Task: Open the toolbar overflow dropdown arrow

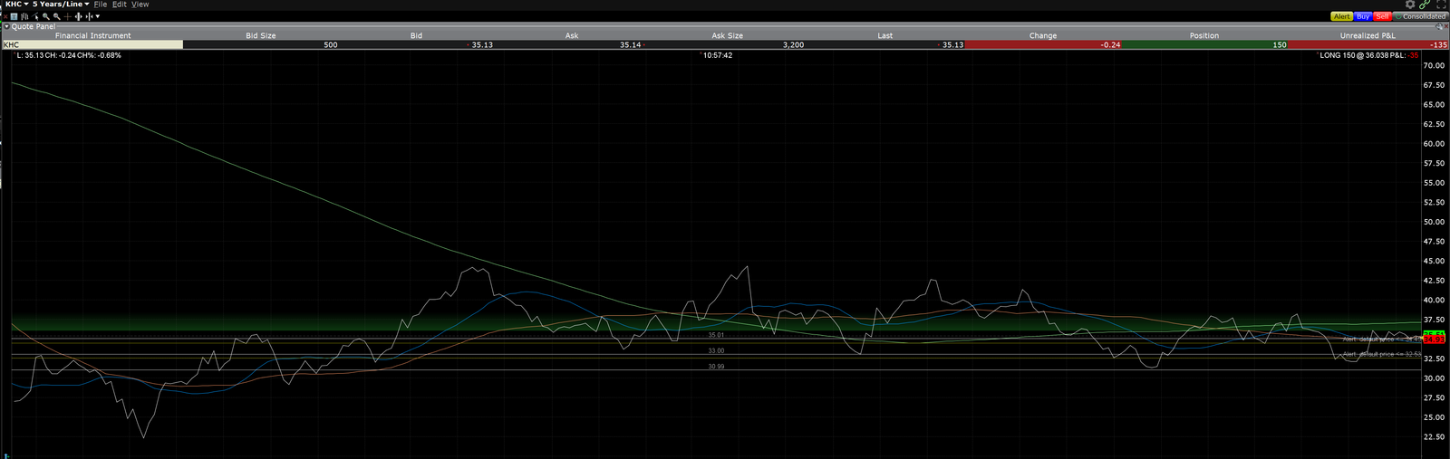Action: (98, 16)
